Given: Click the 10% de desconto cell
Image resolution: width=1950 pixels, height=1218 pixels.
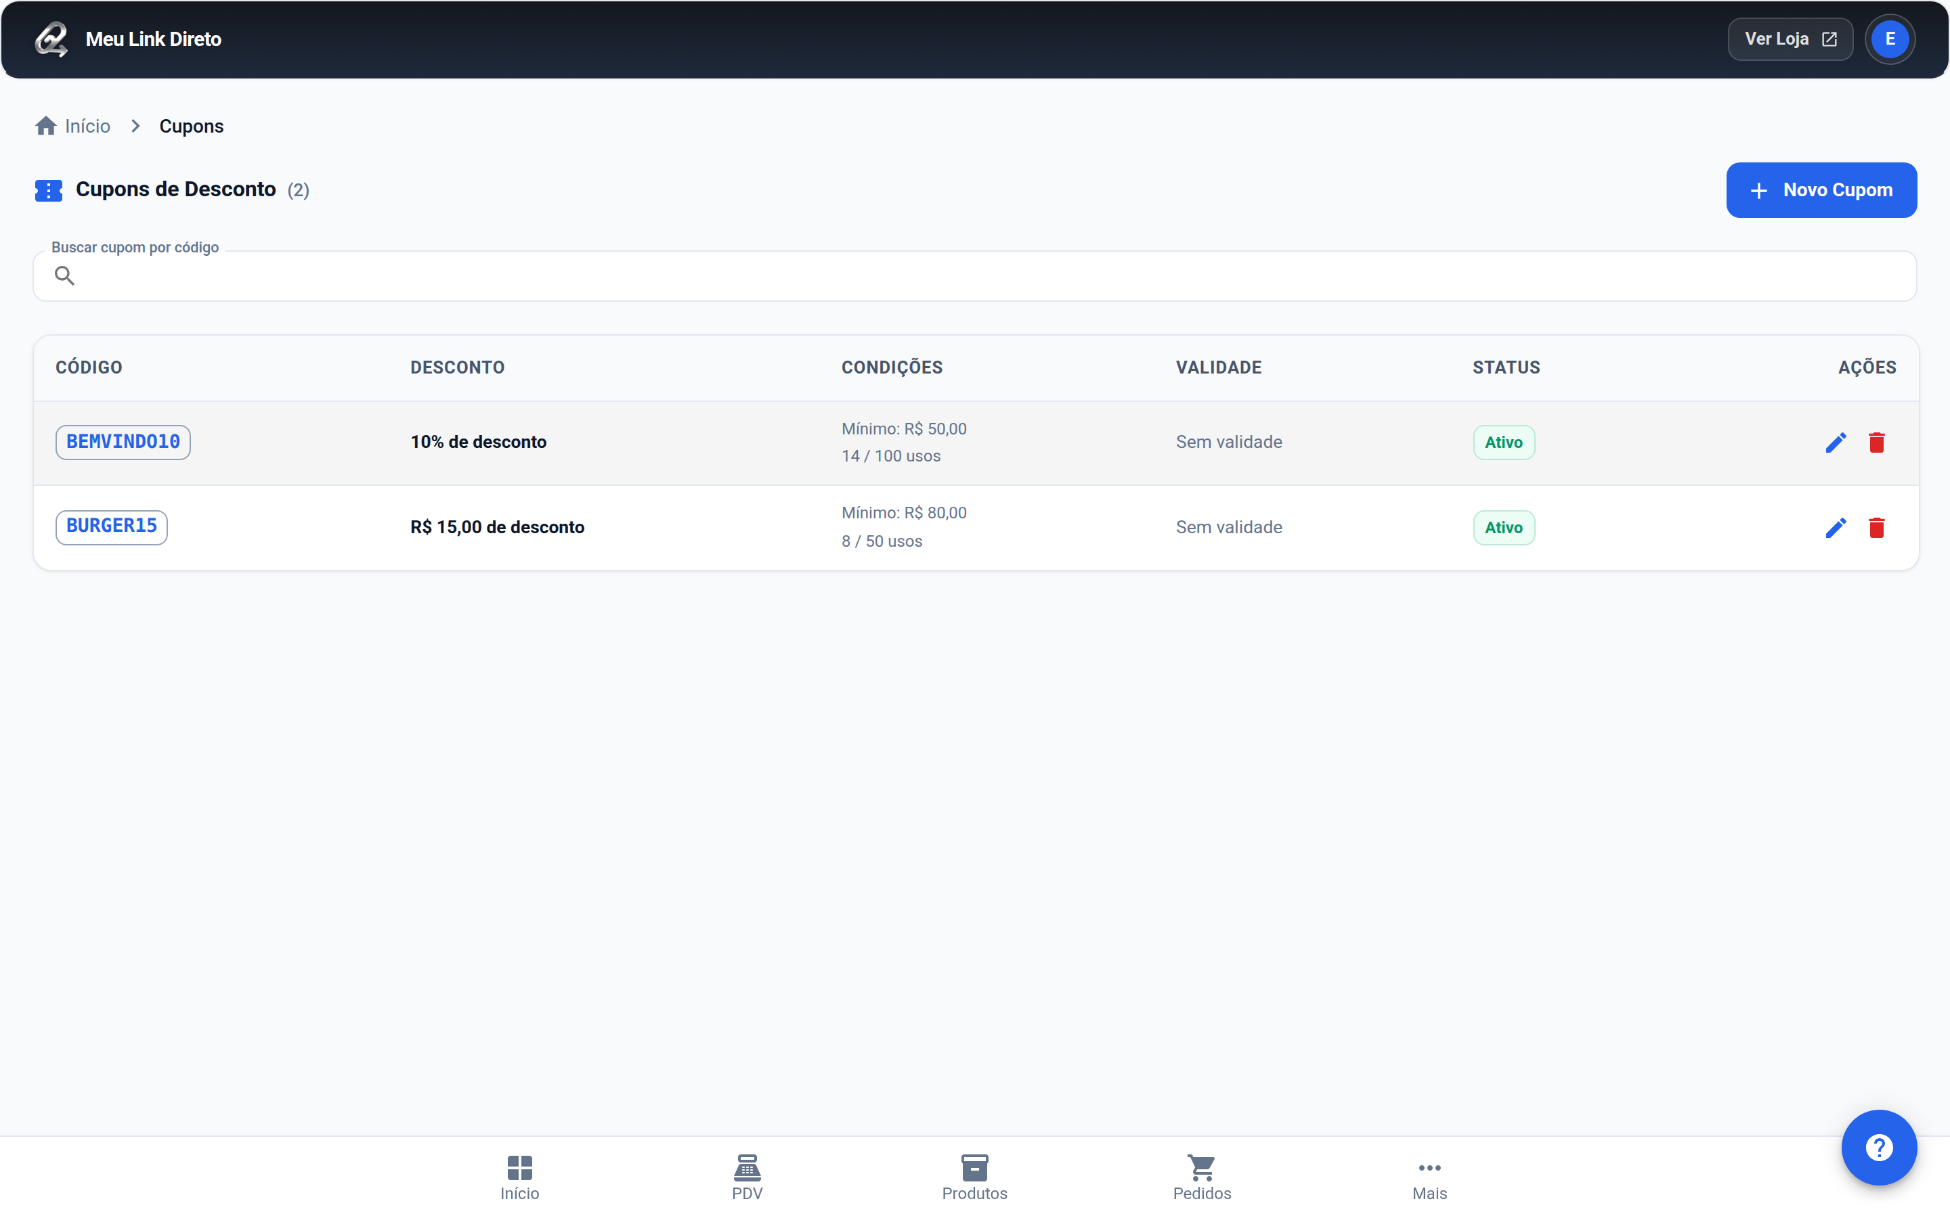Looking at the screenshot, I should (x=478, y=443).
